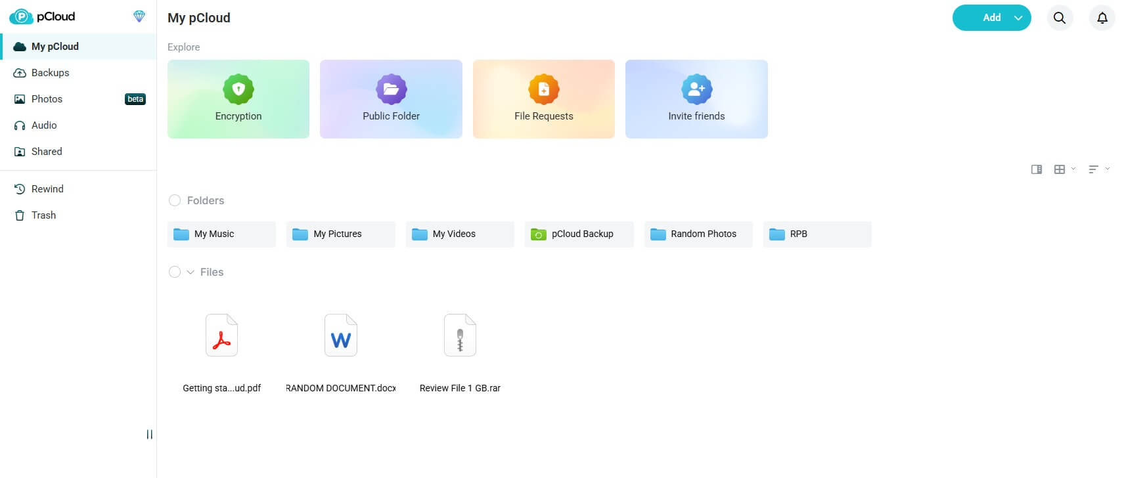
Task: Expand the Add dropdown arrow
Action: [x=1018, y=18]
